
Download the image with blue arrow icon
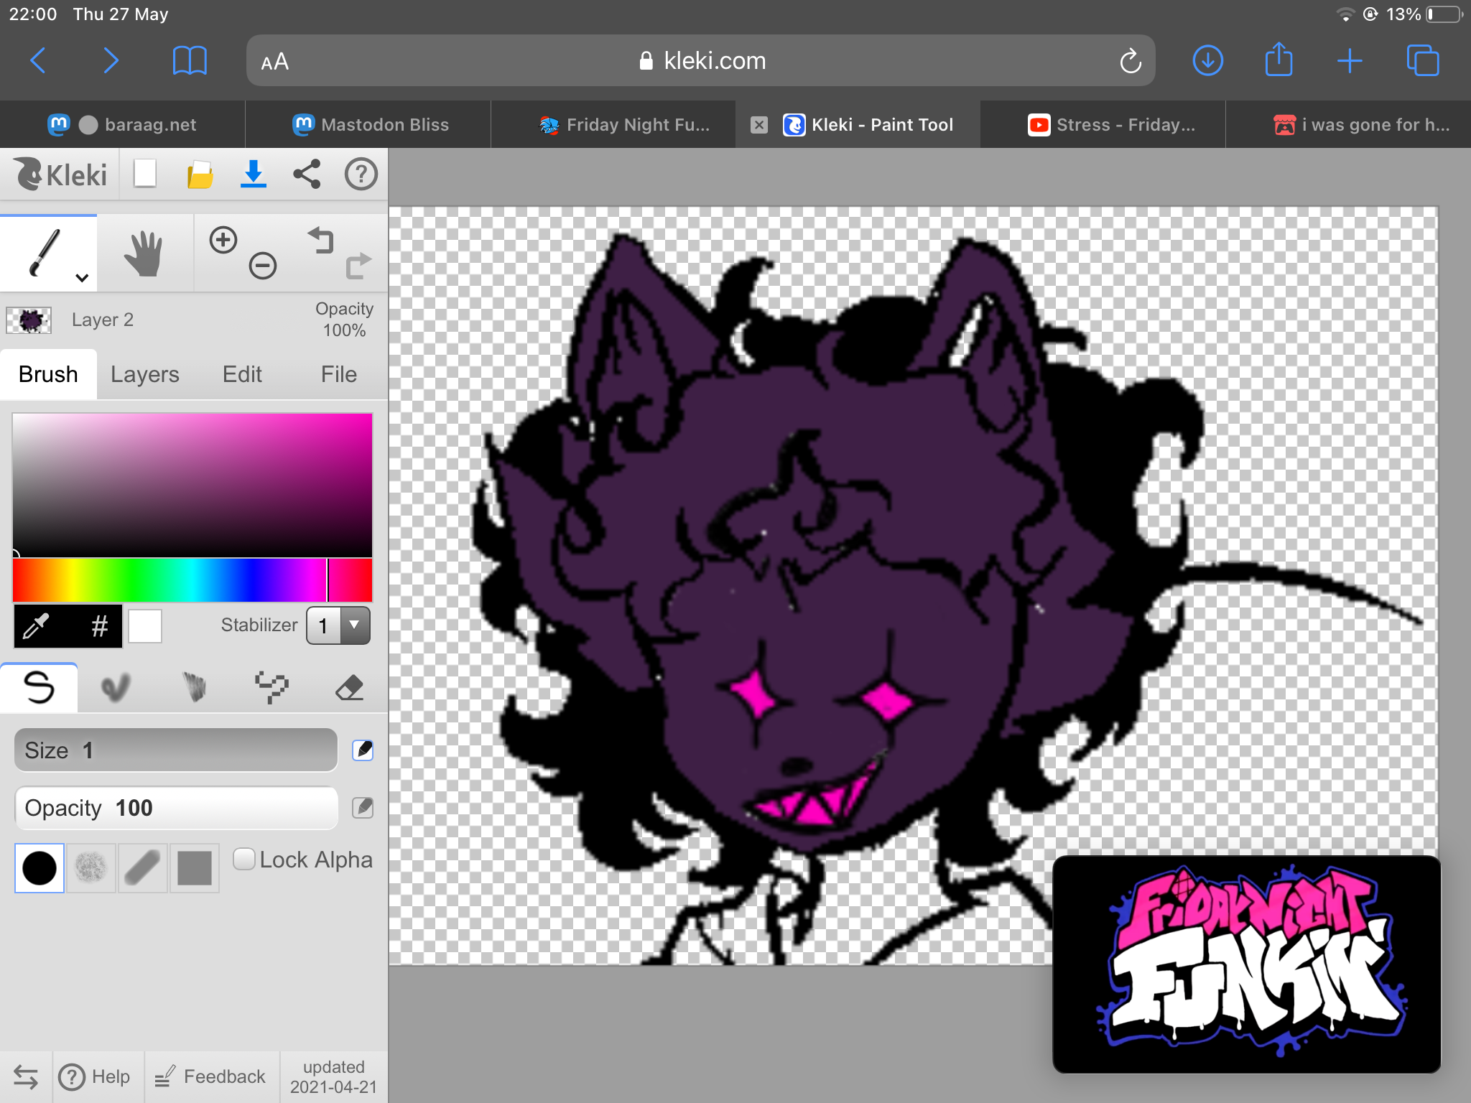pos(253,174)
